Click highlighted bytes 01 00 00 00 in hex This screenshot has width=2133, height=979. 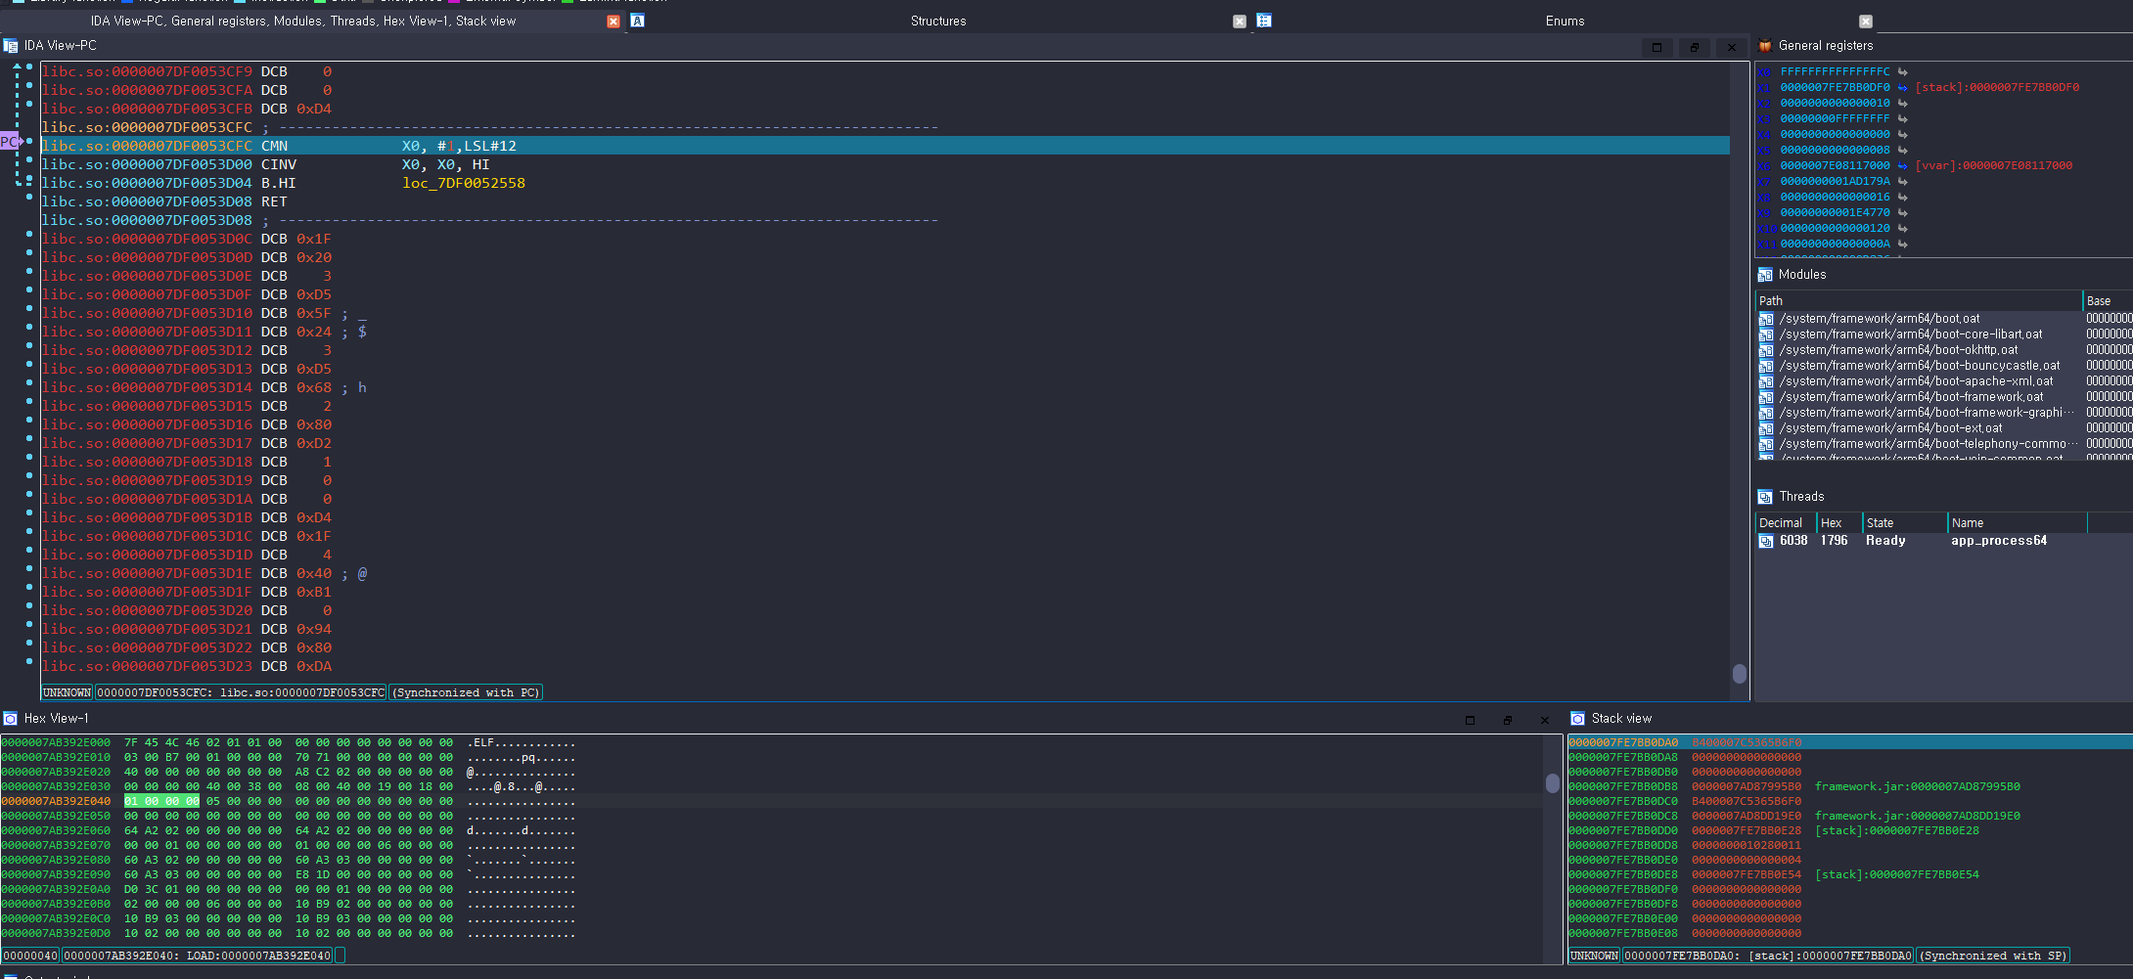(161, 801)
